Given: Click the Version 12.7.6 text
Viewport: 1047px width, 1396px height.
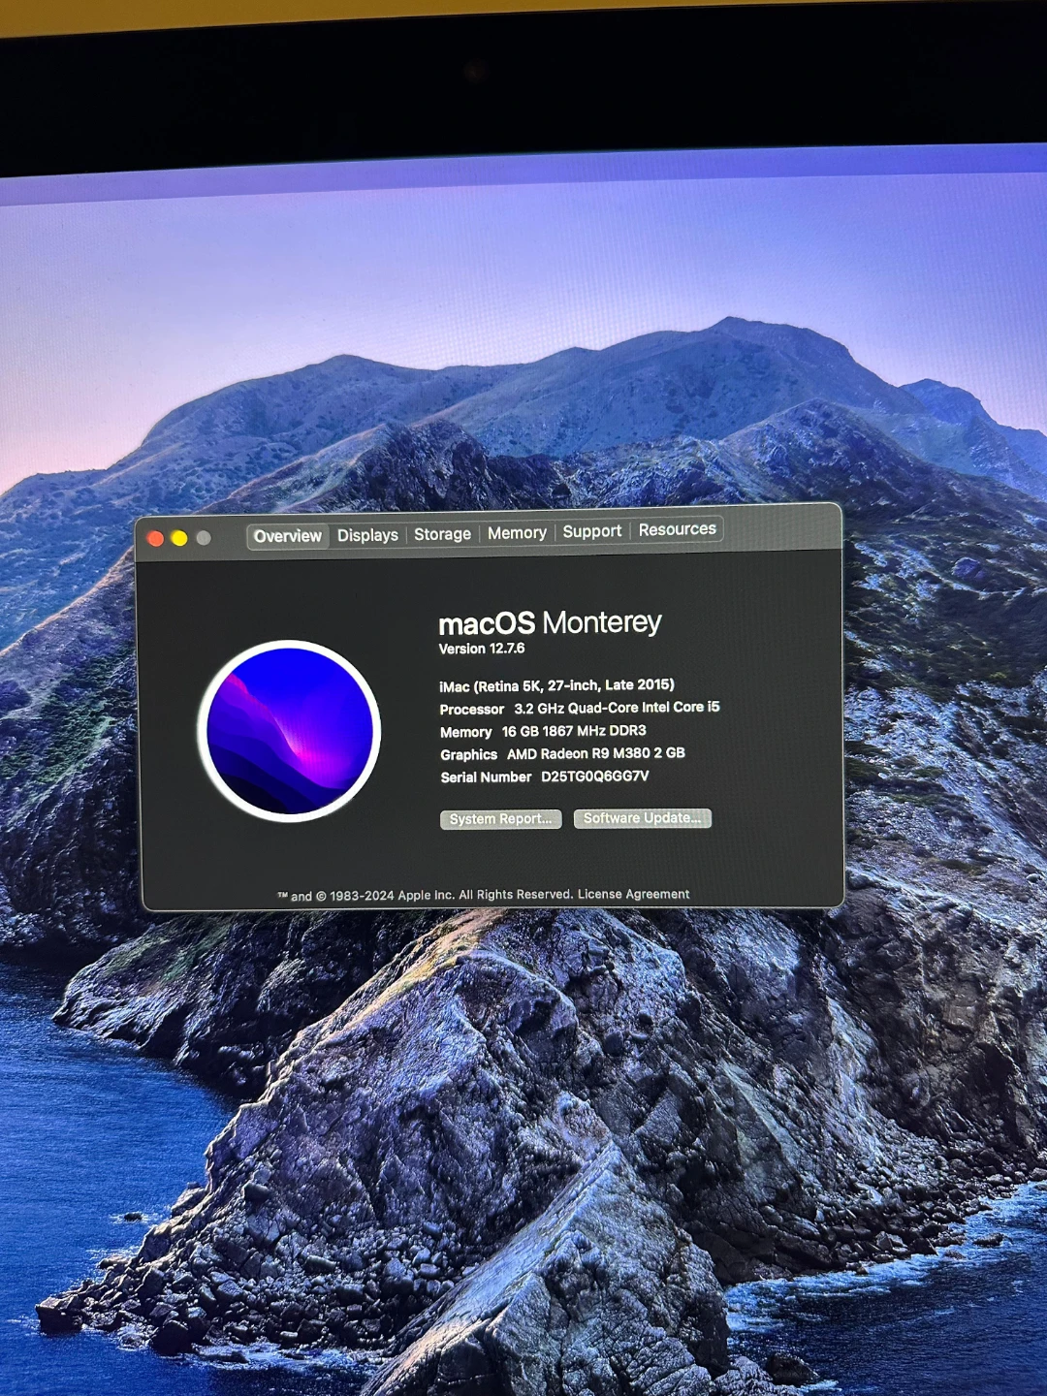Looking at the screenshot, I should pyautogui.click(x=482, y=649).
